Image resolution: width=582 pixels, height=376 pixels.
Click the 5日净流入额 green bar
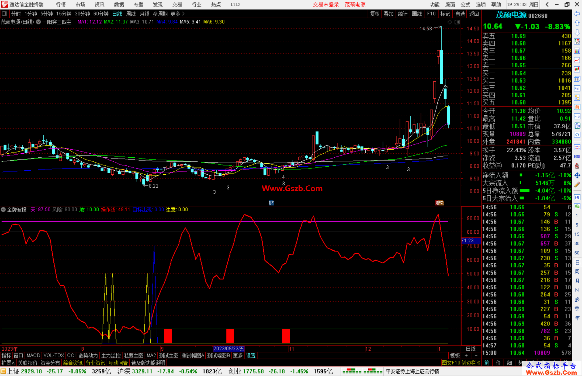[524, 190]
